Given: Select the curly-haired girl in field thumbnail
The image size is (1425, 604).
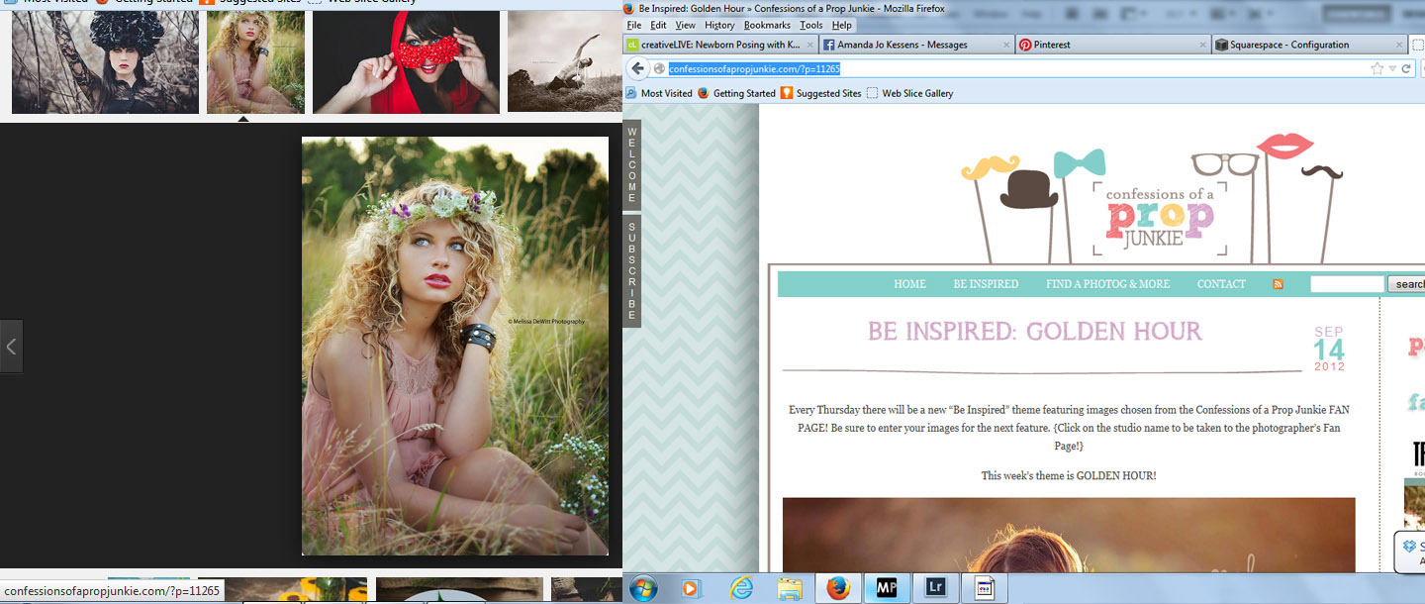Looking at the screenshot, I should pyautogui.click(x=255, y=62).
